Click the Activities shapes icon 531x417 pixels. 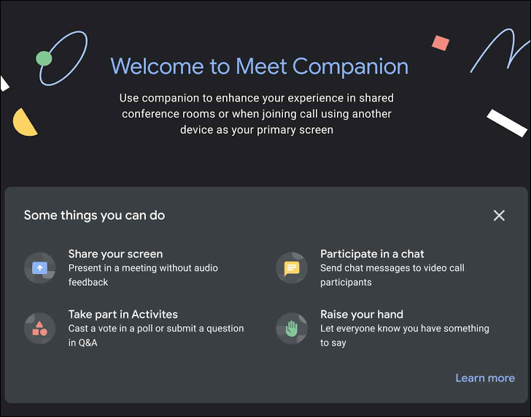(39, 328)
